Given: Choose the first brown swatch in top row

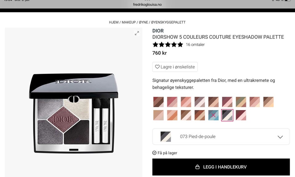Looking at the screenshot, I should (x=159, y=102).
